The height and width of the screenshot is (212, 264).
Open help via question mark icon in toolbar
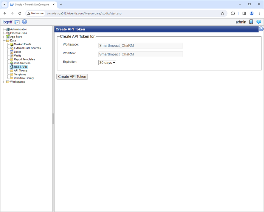tap(24, 22)
